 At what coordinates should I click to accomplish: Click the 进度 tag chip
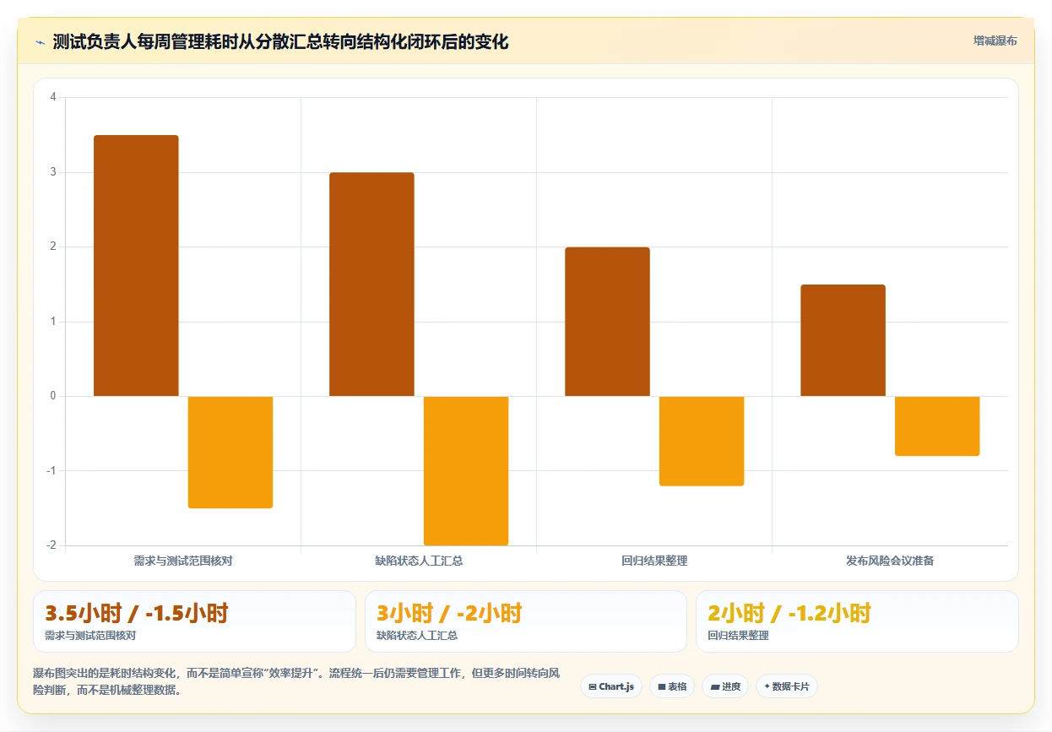[725, 686]
